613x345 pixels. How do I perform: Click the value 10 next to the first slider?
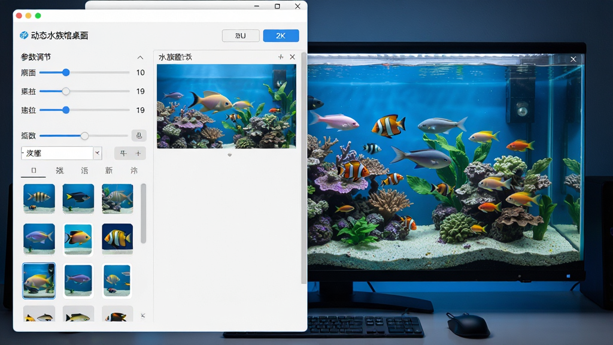[140, 72]
